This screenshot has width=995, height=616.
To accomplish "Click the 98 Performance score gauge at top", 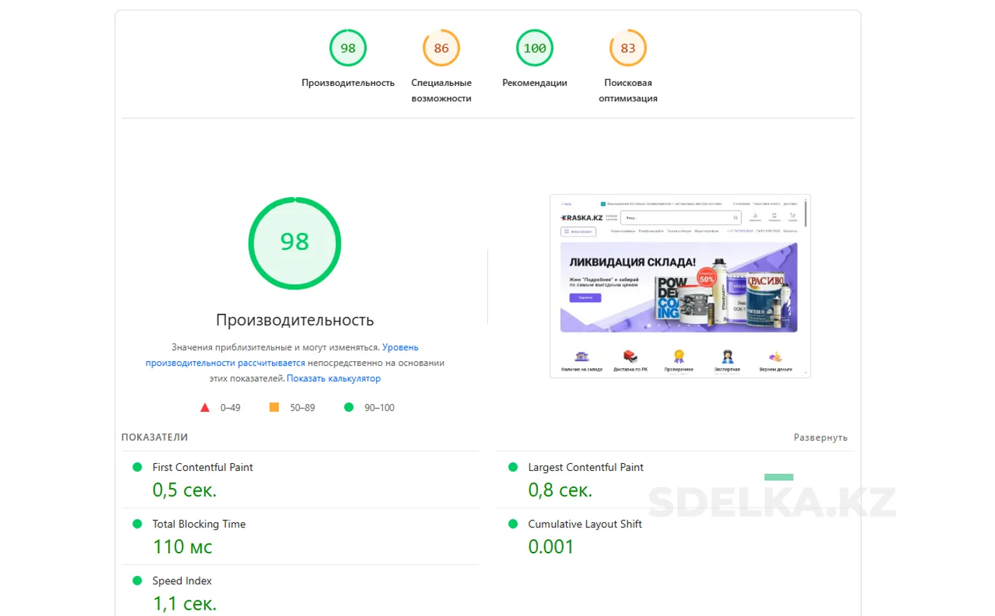I will (x=348, y=48).
